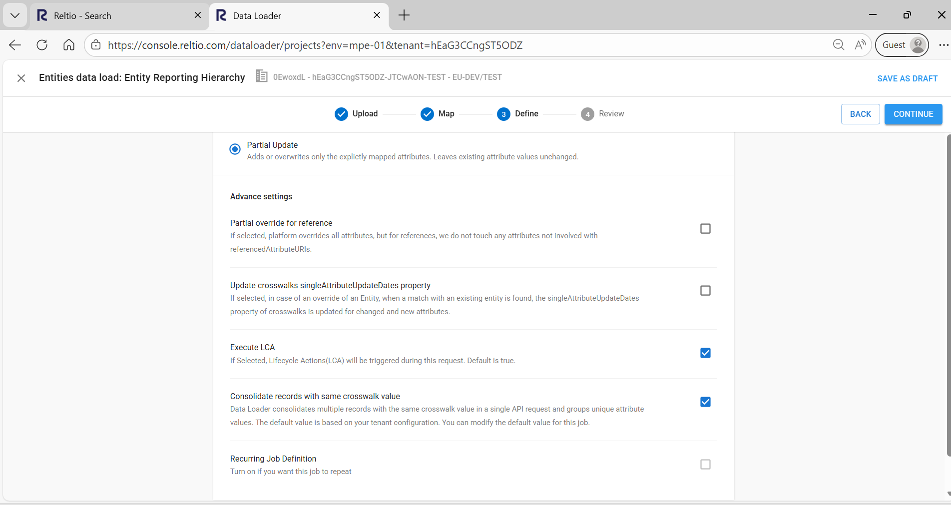Image resolution: width=951 pixels, height=505 pixels.
Task: Click the zoom magnifier icon in address bar
Action: point(838,45)
